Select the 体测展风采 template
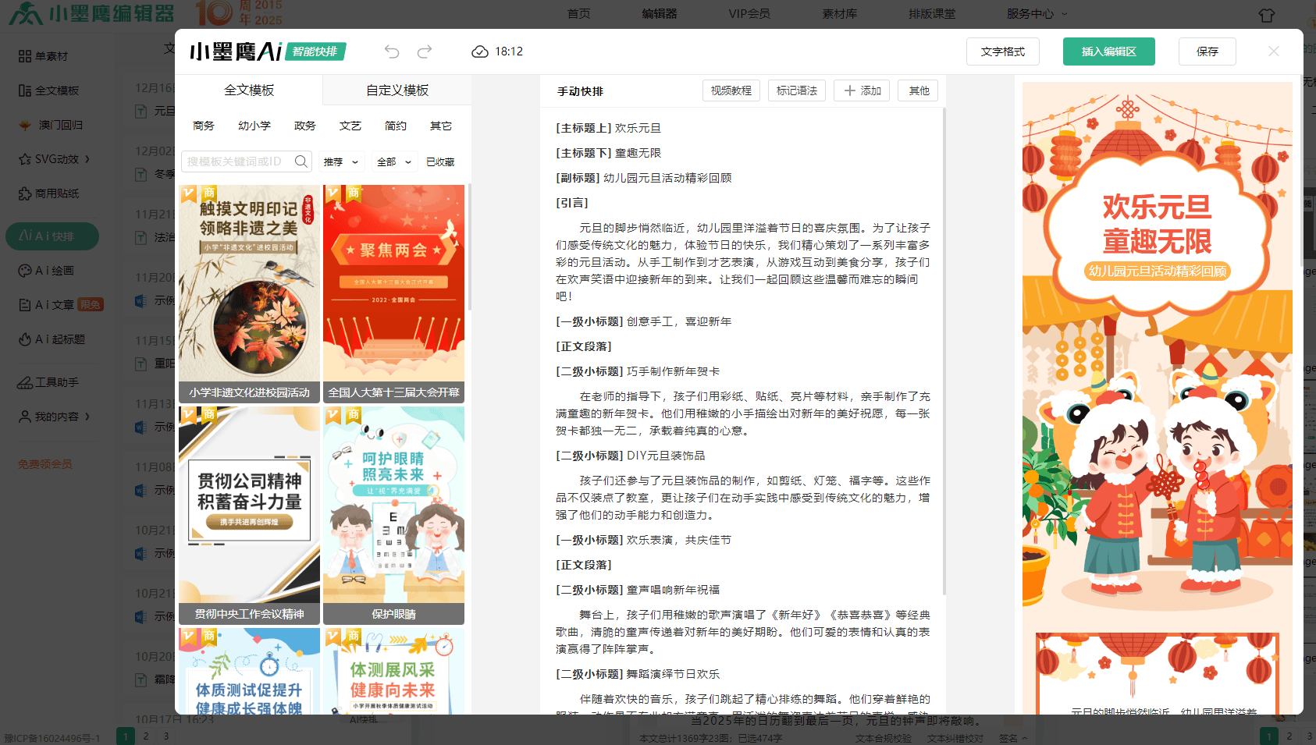 [394, 671]
